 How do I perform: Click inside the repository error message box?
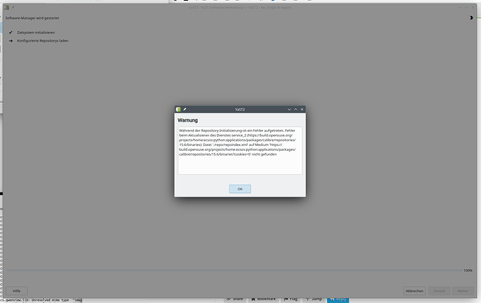coord(240,151)
